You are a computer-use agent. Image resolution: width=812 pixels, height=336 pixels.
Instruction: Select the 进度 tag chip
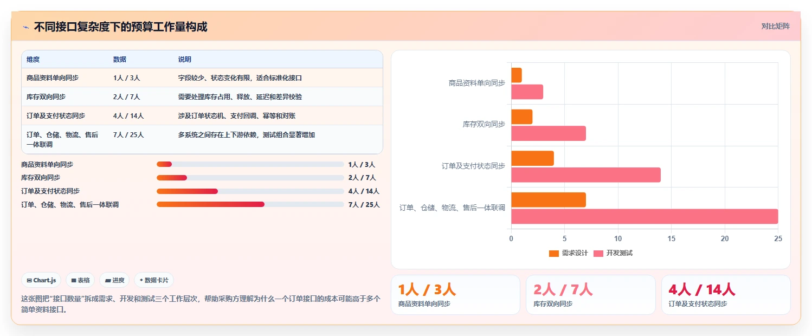click(x=114, y=280)
